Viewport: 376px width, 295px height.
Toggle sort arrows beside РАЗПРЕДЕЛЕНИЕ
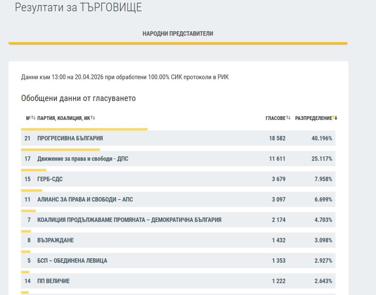(335, 118)
